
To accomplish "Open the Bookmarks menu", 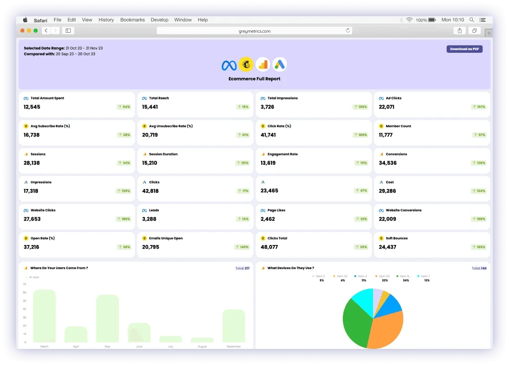I will tap(132, 20).
